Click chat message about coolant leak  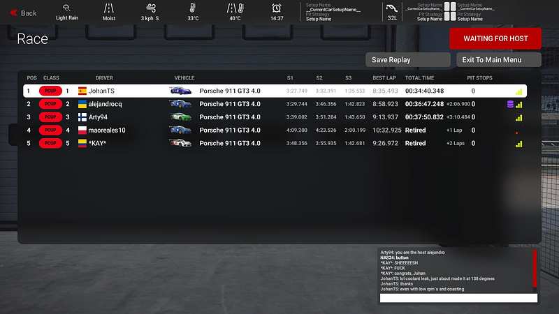tap(437, 278)
